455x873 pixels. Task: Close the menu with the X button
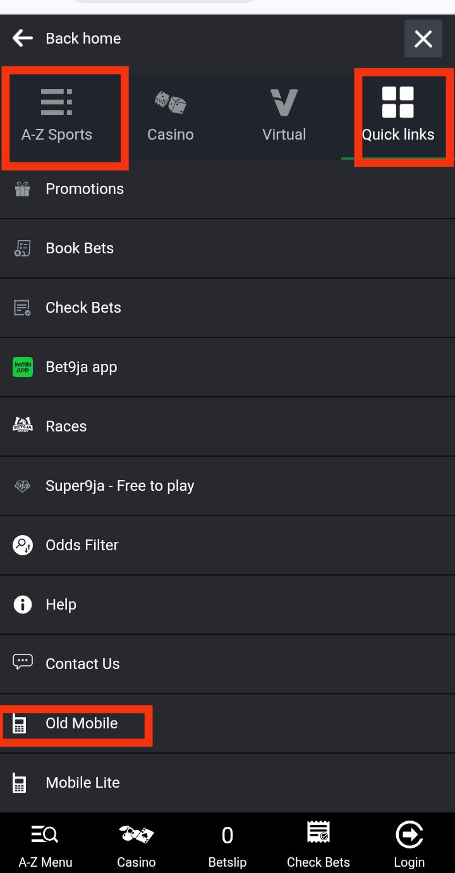[423, 39]
